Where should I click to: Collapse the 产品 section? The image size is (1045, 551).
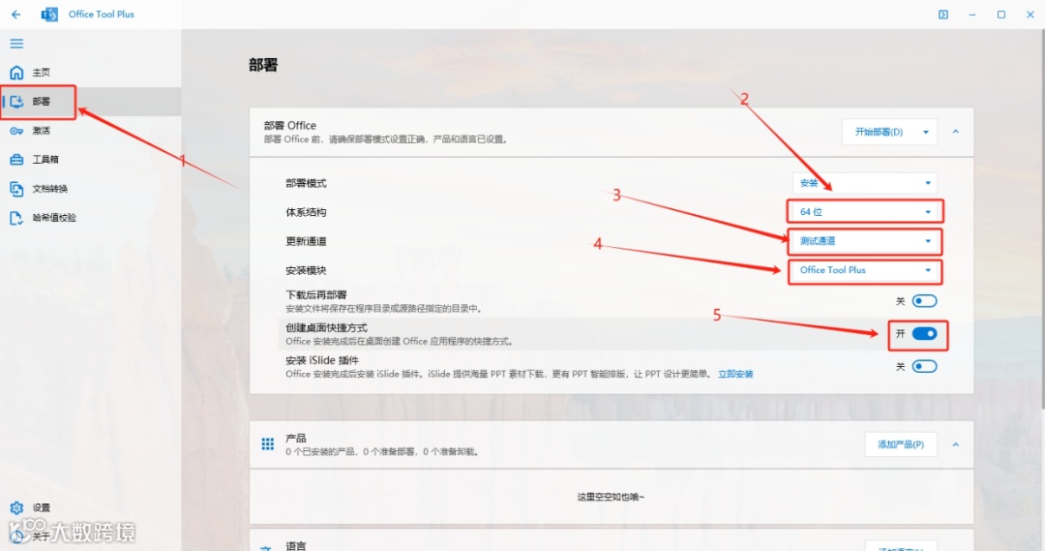point(956,444)
